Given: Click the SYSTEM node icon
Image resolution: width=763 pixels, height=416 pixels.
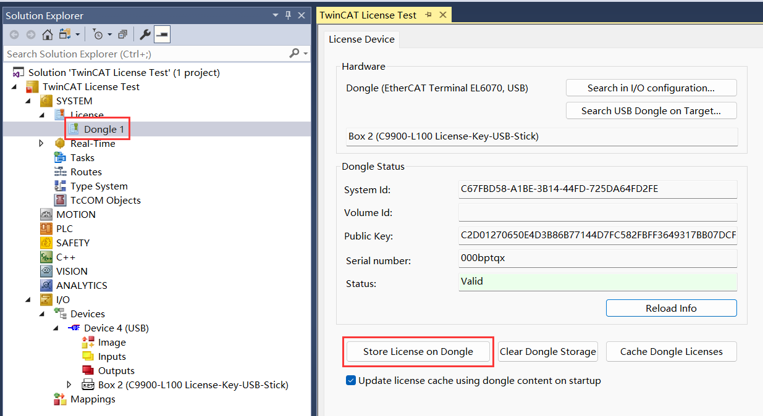Looking at the screenshot, I should point(46,101).
